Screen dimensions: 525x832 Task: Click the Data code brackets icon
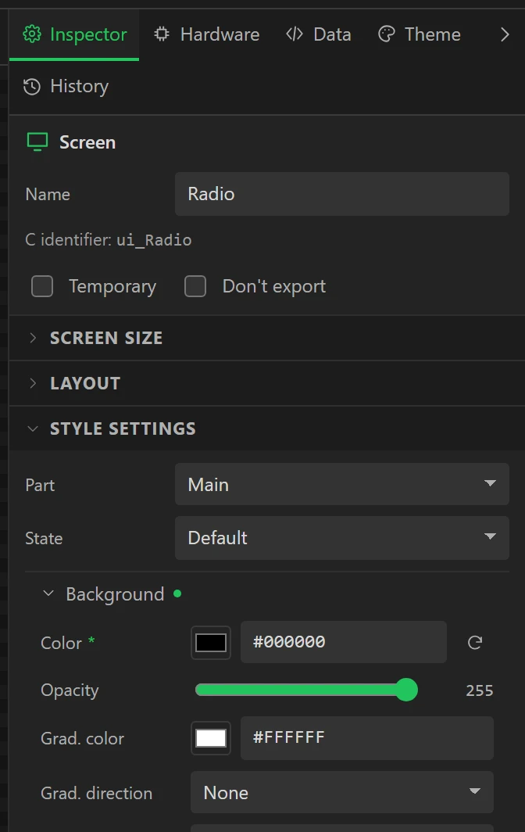[x=295, y=34]
